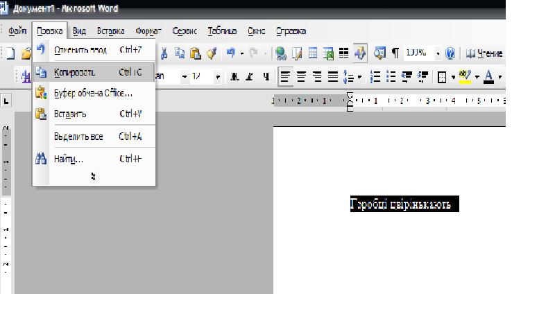Viewport: 555px width, 312px height.
Task: Open the Таблица menu
Action: pos(222,31)
